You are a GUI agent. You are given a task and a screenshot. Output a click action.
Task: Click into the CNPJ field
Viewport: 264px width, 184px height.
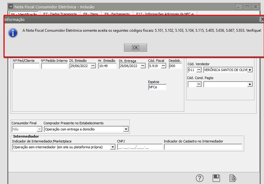tap(140, 147)
